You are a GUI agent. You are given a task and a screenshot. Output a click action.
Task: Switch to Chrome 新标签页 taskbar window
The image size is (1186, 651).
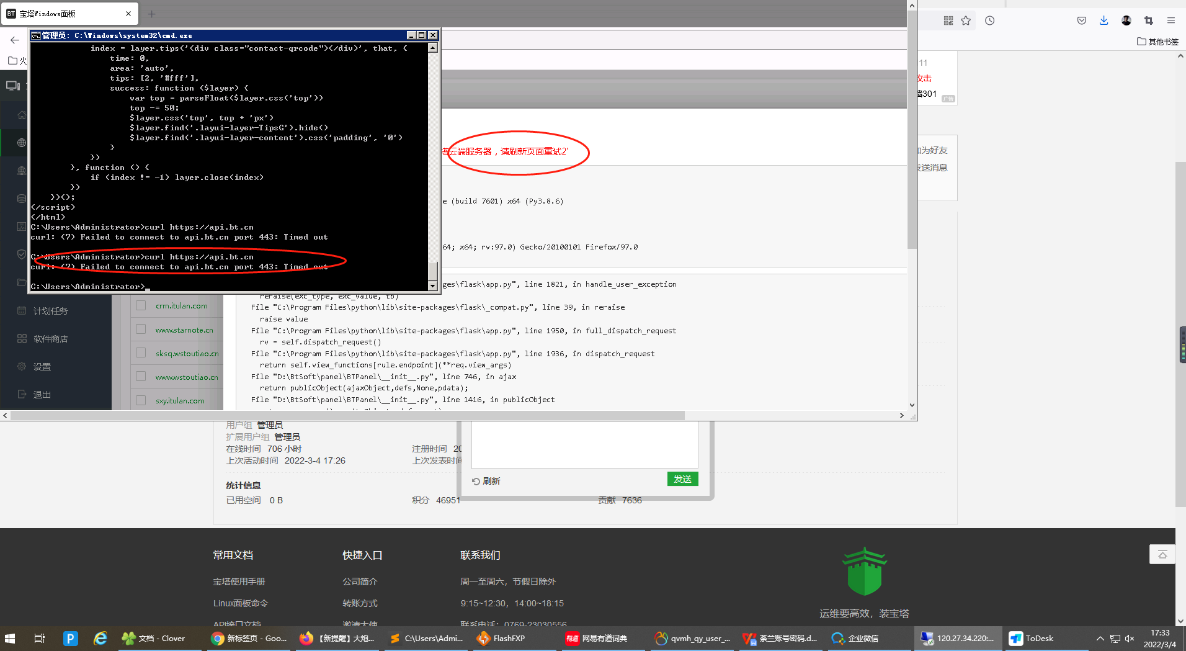pos(249,638)
